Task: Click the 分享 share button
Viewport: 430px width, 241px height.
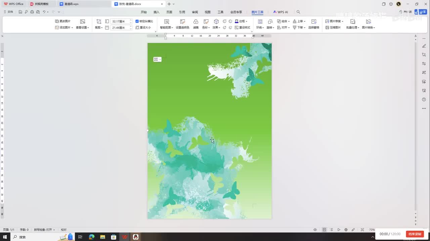Action: tap(420, 12)
